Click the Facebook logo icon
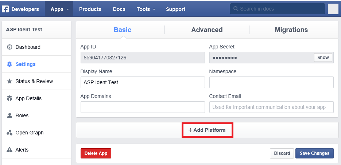Viewport: 341px width, 165px height. [x=5, y=9]
